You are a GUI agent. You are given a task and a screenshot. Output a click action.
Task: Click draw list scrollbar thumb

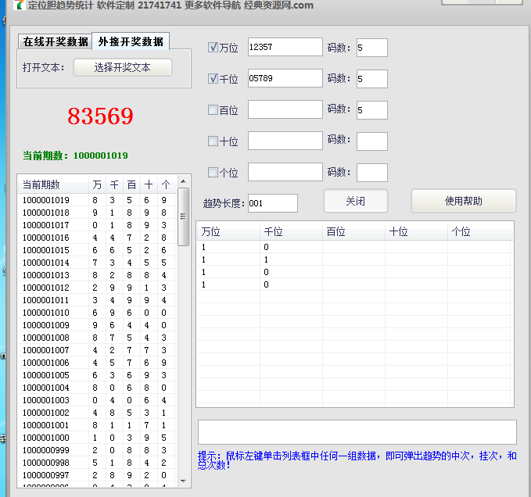tap(183, 217)
